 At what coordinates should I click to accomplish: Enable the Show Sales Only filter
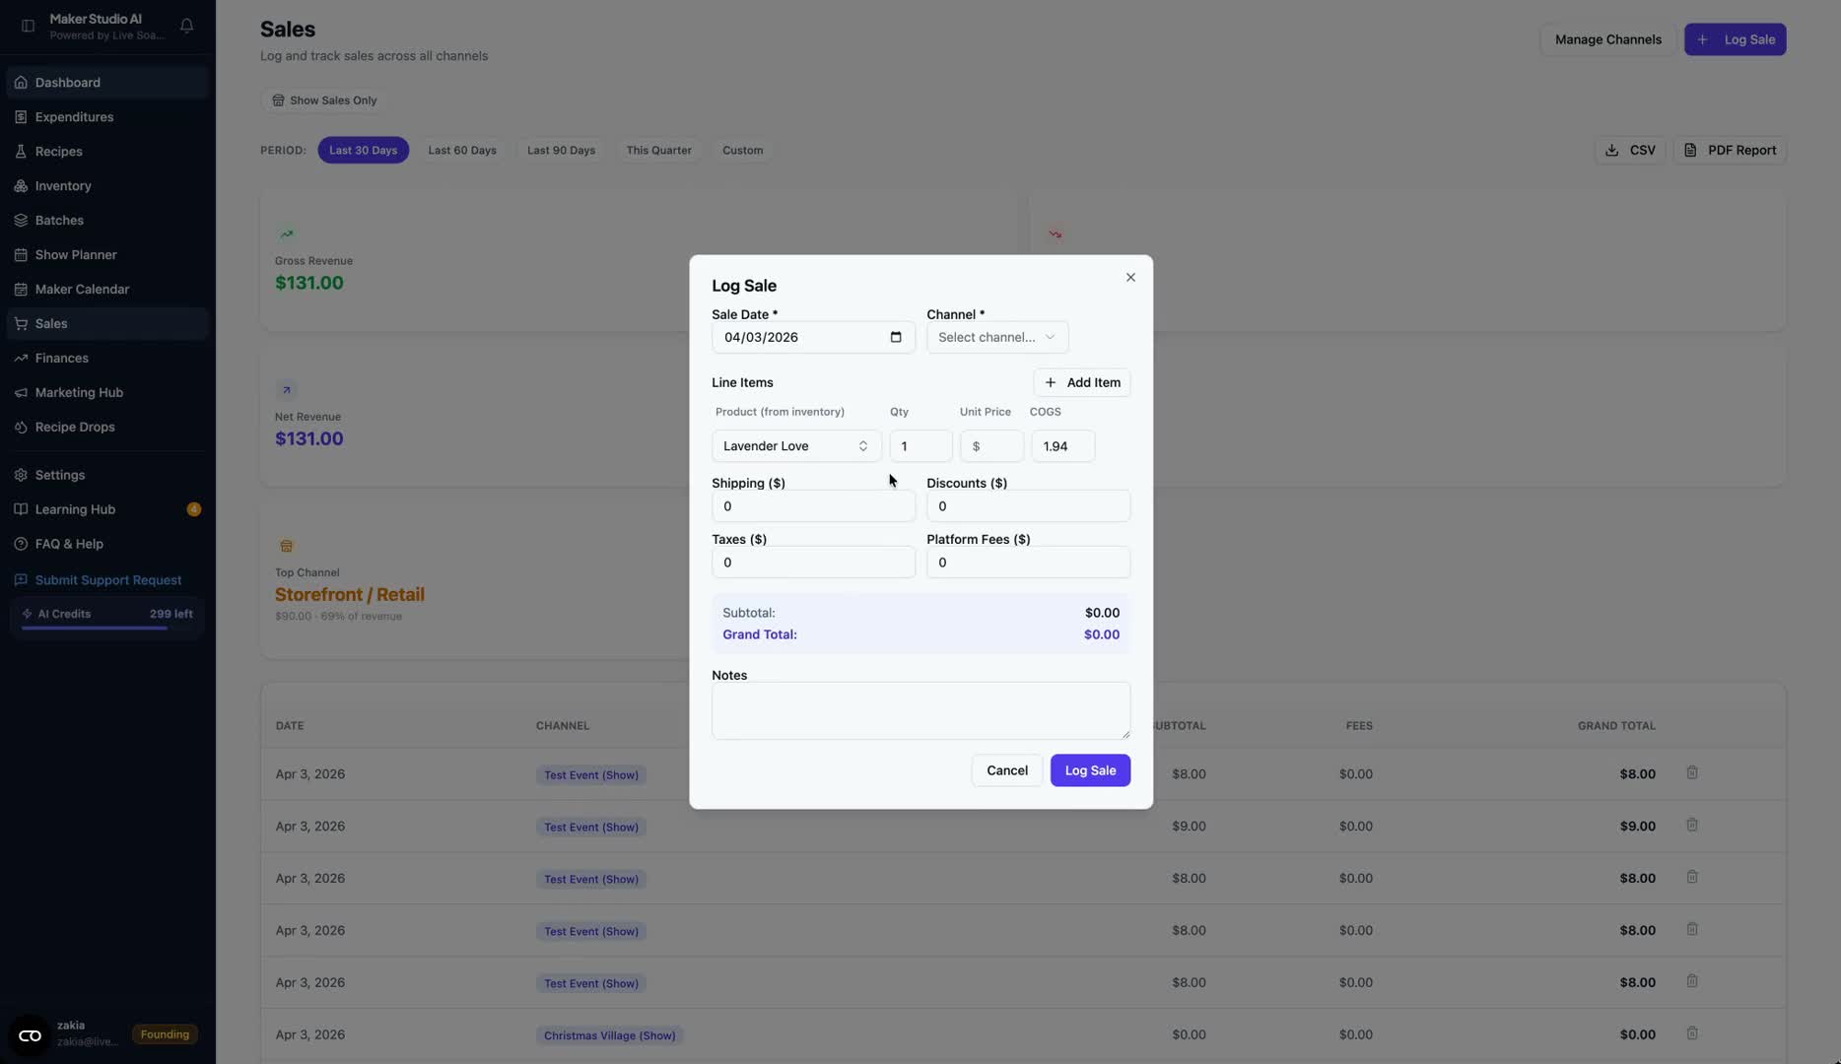click(324, 100)
